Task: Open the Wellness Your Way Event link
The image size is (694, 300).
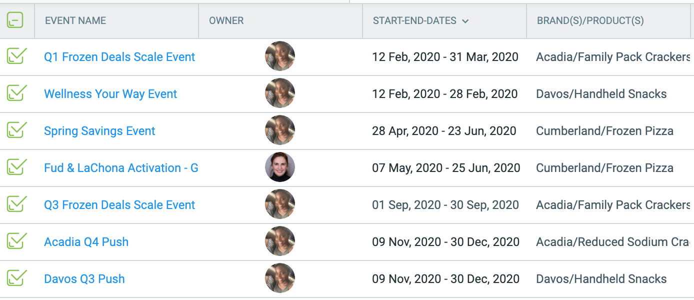Action: click(110, 94)
